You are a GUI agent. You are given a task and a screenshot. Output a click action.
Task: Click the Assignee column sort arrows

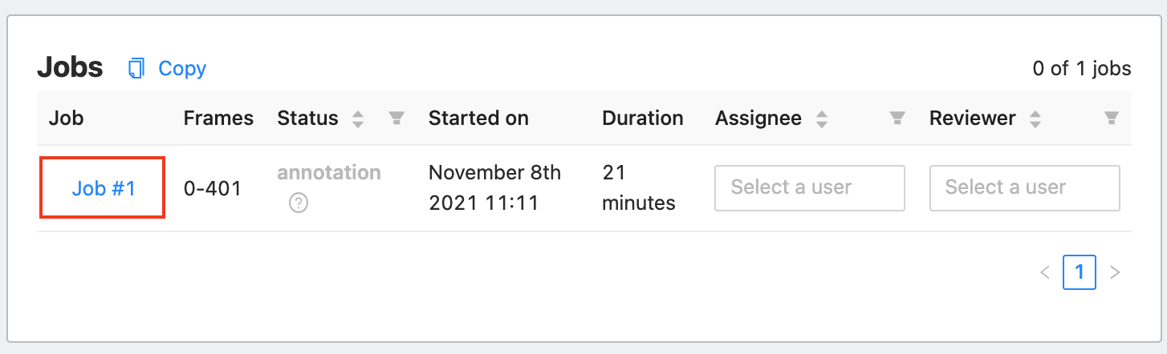pyautogui.click(x=821, y=119)
